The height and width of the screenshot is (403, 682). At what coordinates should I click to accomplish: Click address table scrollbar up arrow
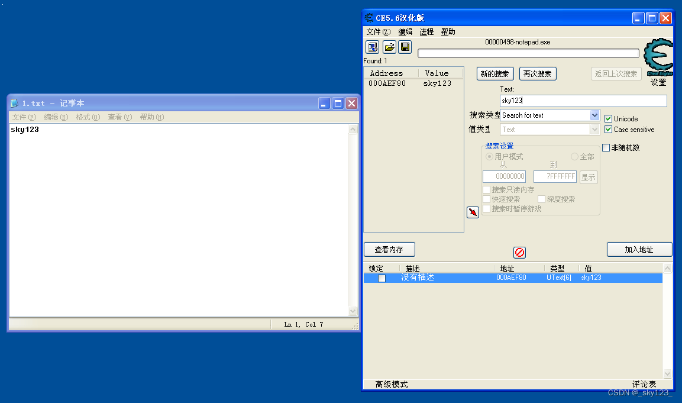pos(668,268)
